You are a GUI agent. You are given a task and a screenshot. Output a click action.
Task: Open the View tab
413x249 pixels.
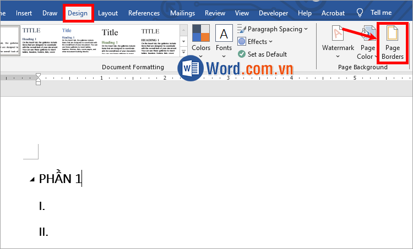(242, 13)
